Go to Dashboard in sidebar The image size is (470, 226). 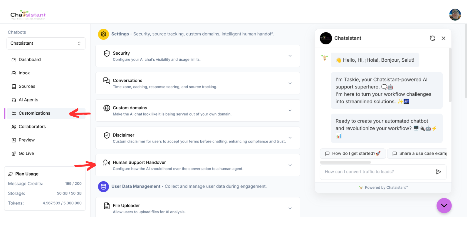coord(46,60)
